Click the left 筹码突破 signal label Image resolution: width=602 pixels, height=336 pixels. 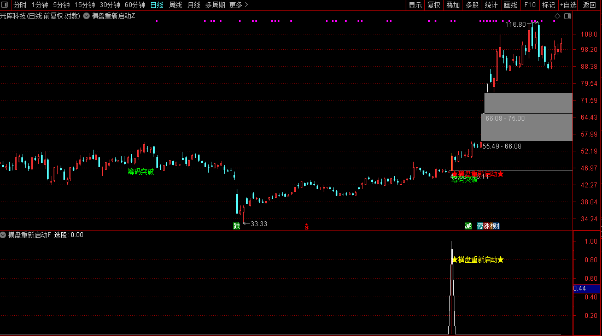point(141,172)
